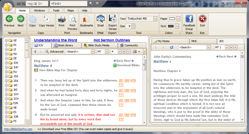Open the MT book dropdown in KJV toolbar
The height and width of the screenshot is (134, 249).
tap(107, 52)
